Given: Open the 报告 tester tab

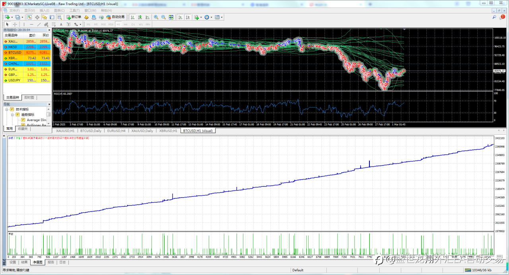Looking at the screenshot, I should point(51,262).
